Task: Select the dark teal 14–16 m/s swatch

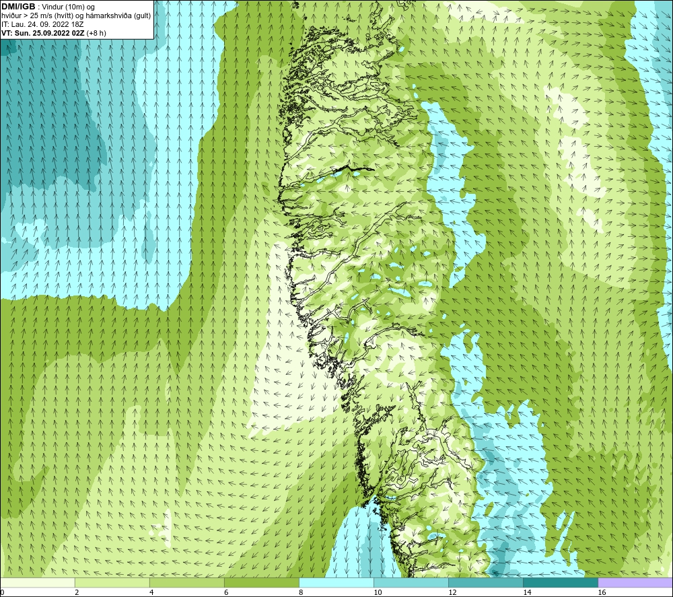Action: [561, 583]
